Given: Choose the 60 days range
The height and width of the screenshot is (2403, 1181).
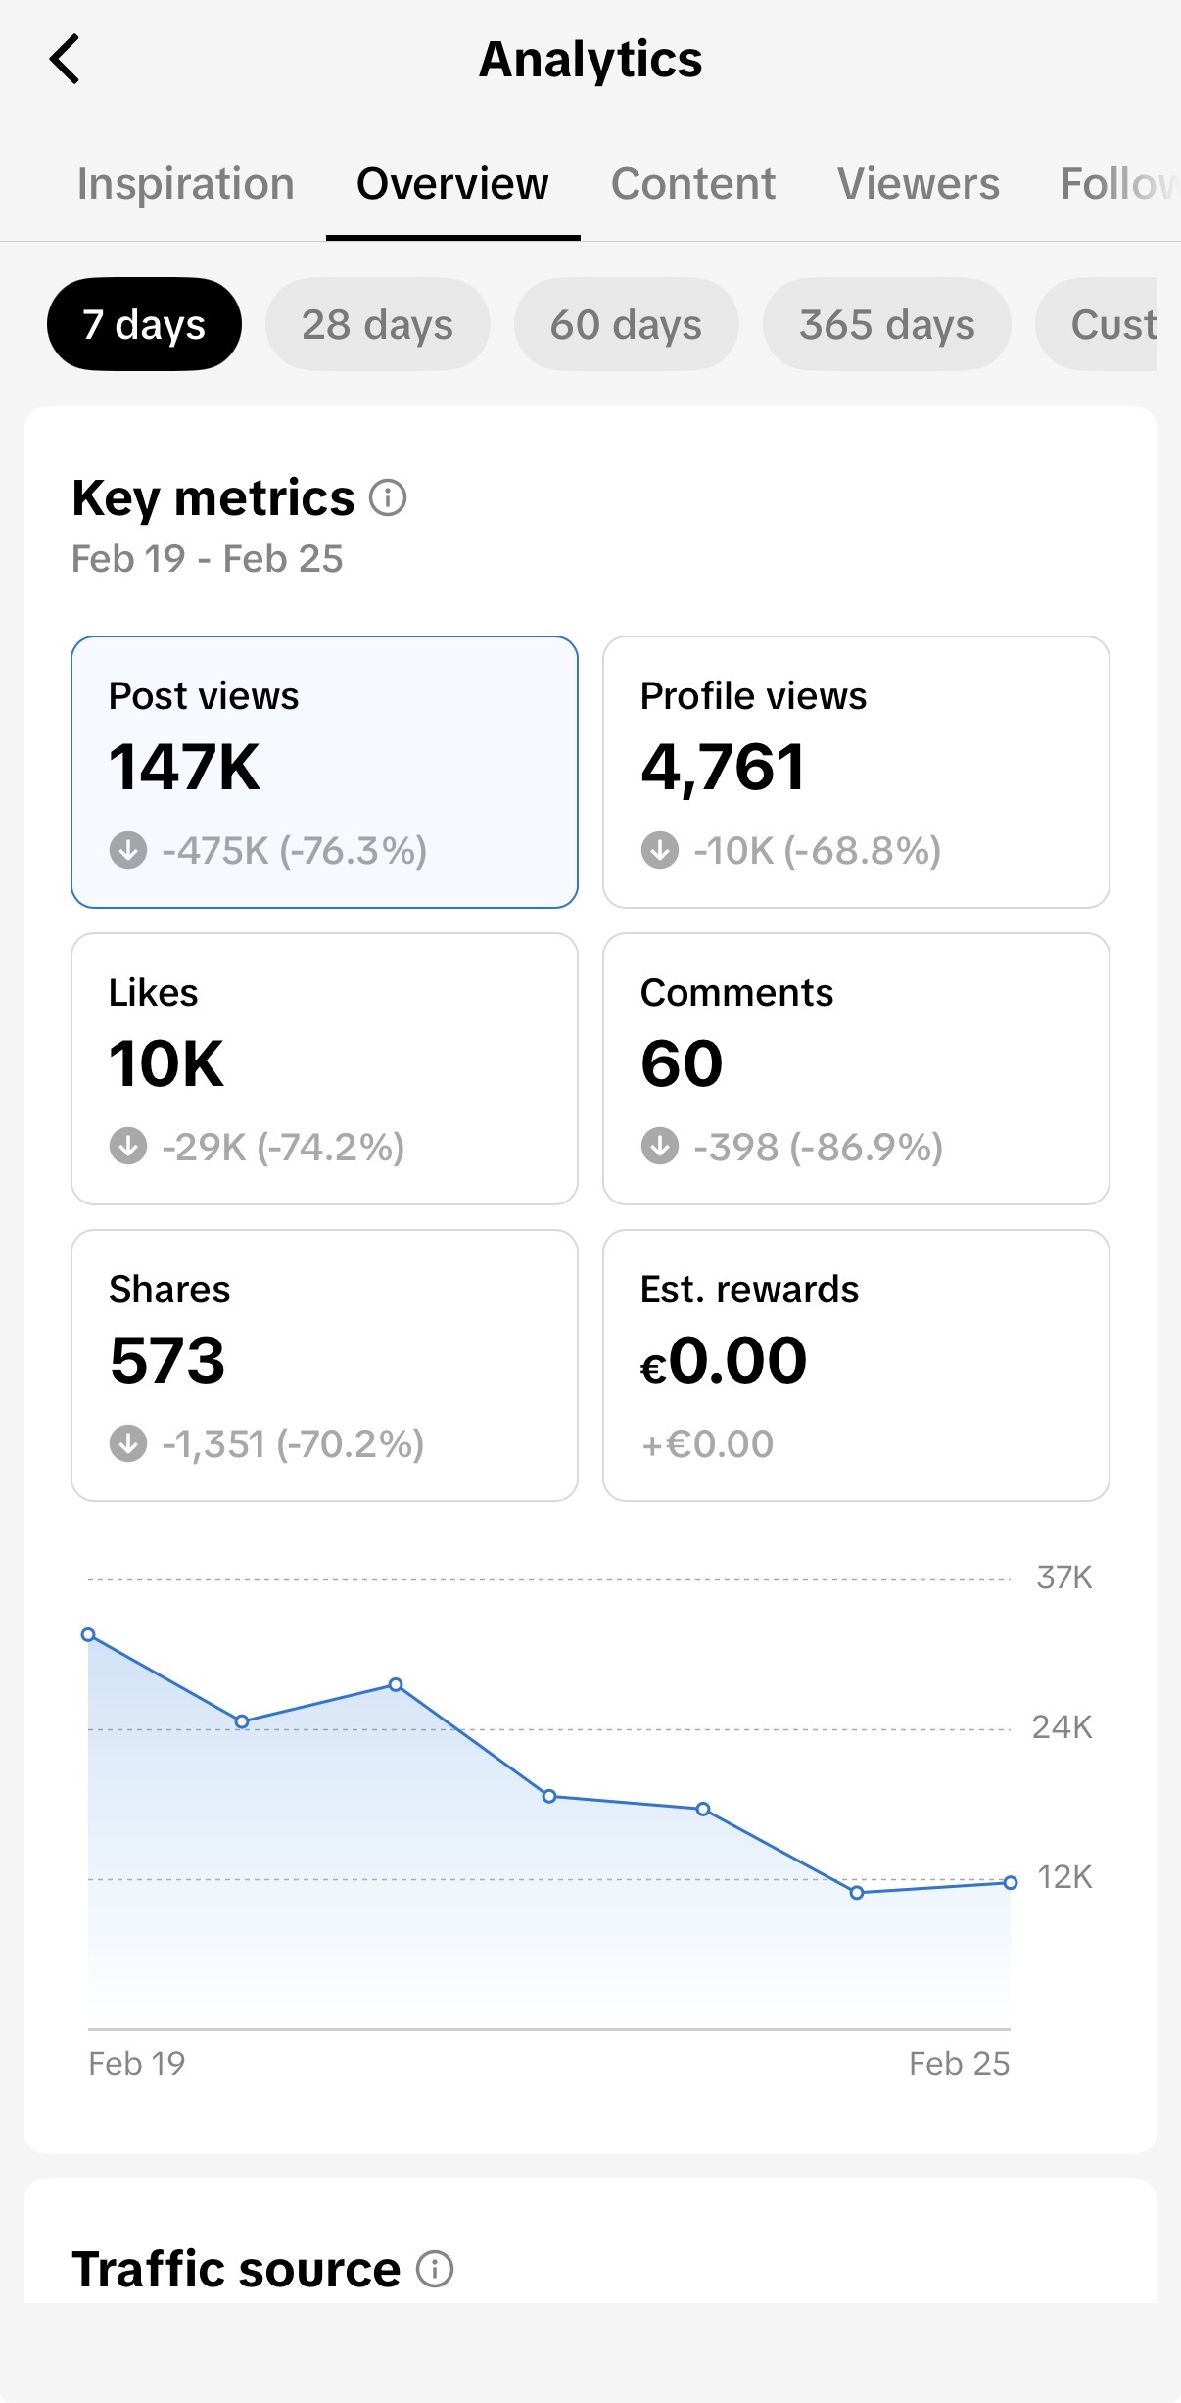Looking at the screenshot, I should coord(626,324).
